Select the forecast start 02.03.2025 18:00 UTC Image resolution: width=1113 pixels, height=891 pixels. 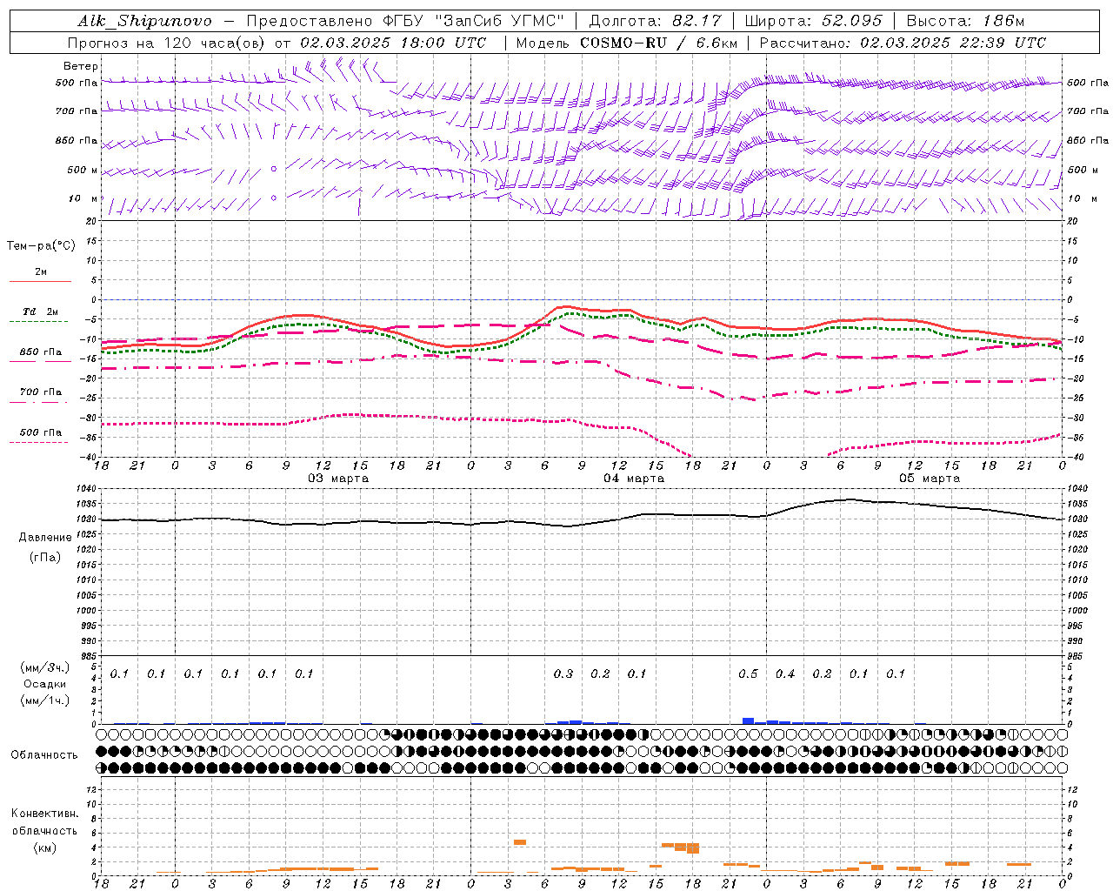(393, 43)
